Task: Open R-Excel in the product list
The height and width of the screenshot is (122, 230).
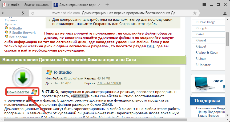Action: pos(201,47)
